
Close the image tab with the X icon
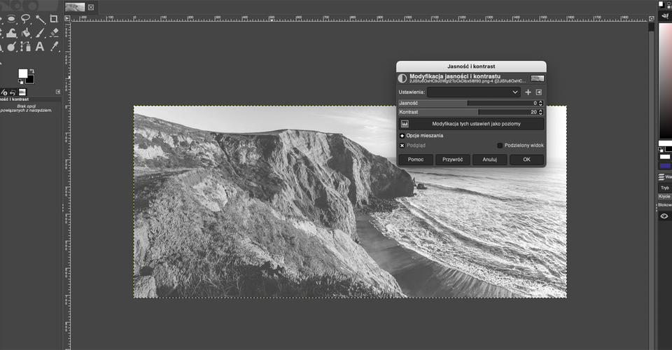(x=91, y=7)
